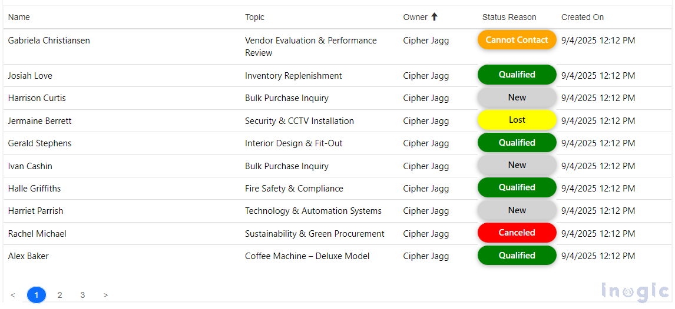675x309 pixels.
Task: Click the yellow Lost status badge
Action: [517, 120]
